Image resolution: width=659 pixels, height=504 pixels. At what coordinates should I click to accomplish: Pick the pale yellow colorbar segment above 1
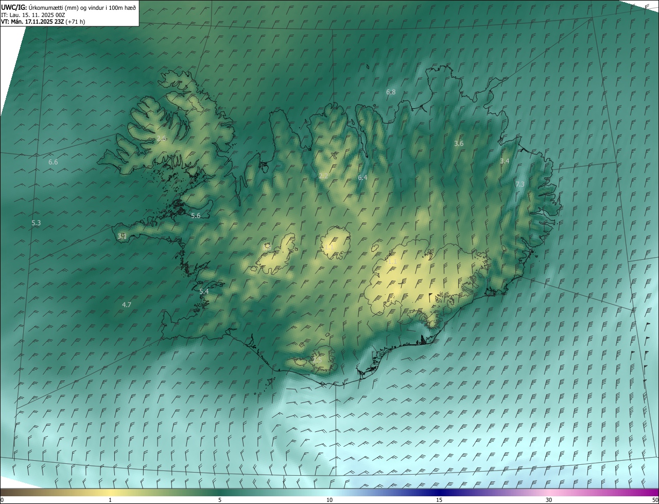(110, 492)
